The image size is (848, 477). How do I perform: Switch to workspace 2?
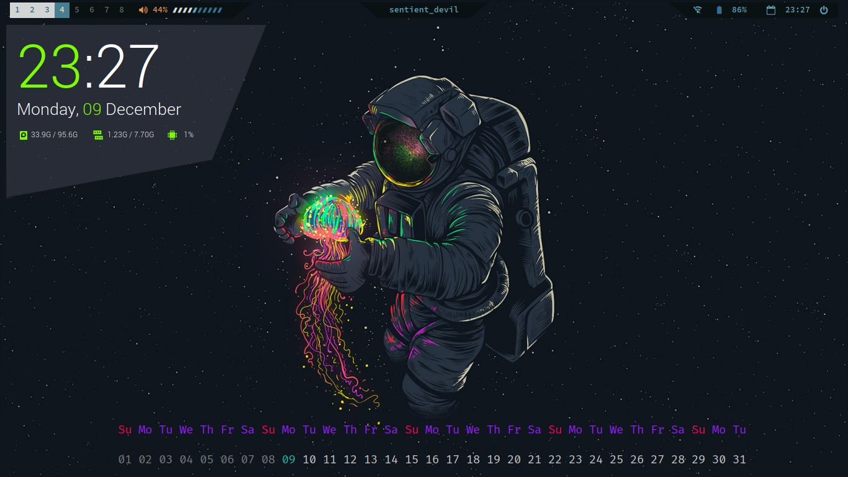[x=32, y=10]
